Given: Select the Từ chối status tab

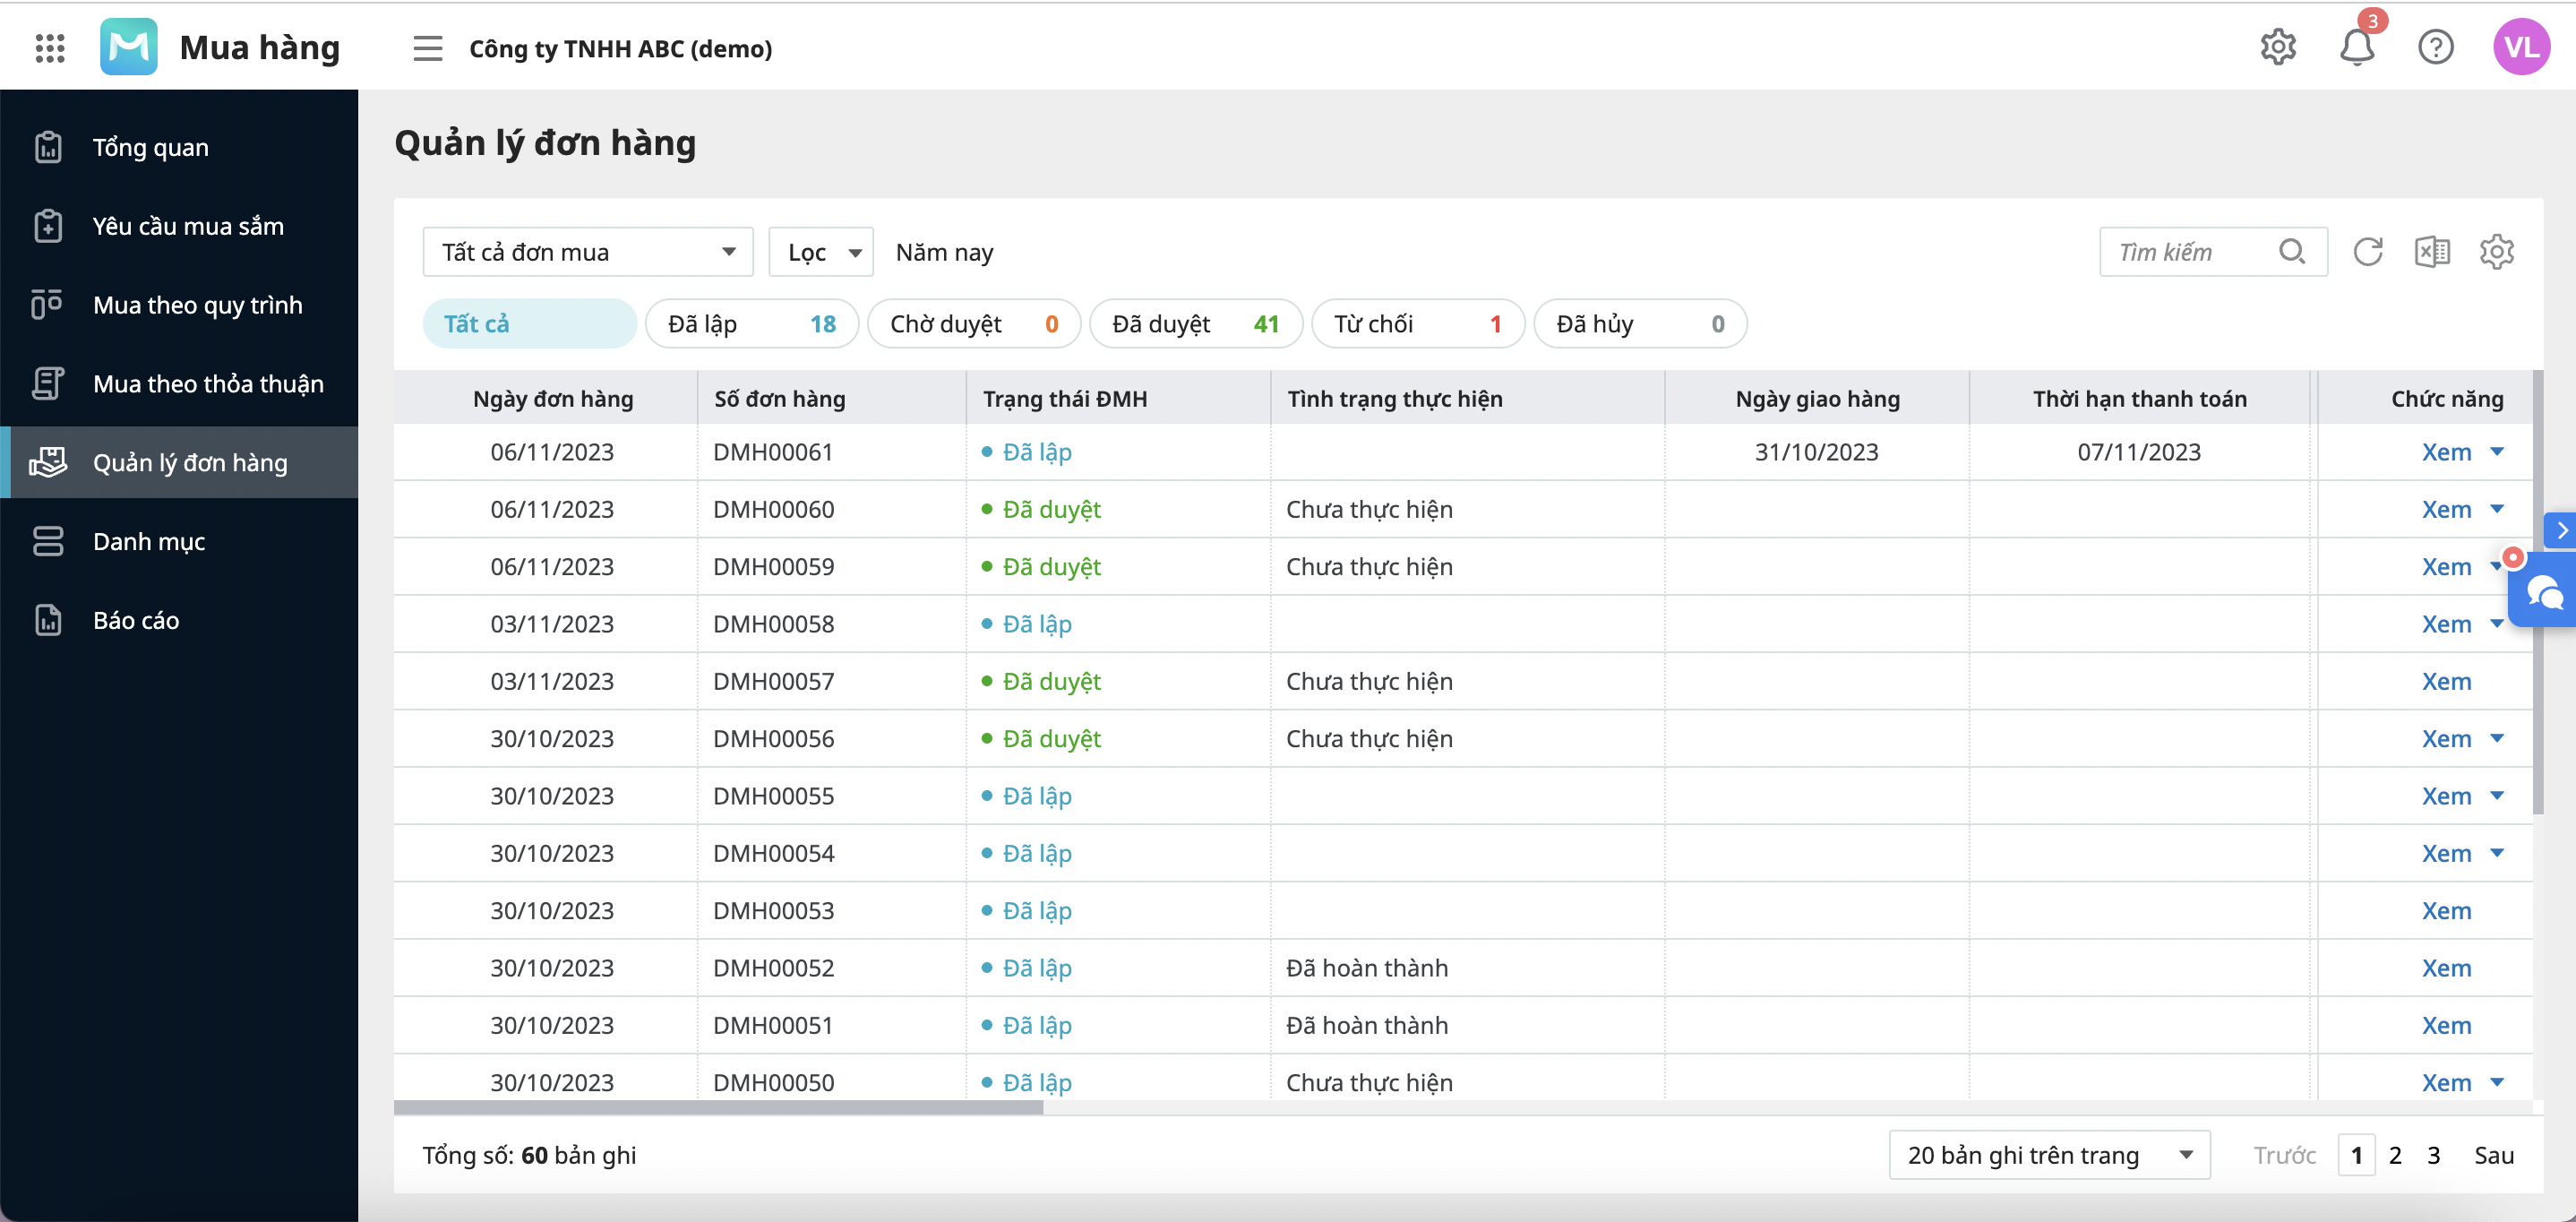Looking at the screenshot, I should [x=1417, y=324].
